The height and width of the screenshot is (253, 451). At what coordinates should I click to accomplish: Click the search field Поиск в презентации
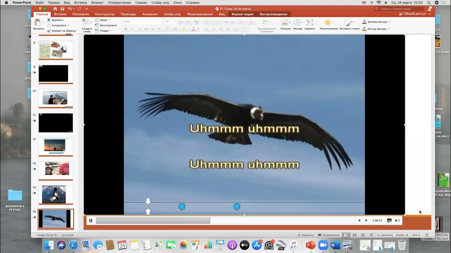[x=399, y=8]
